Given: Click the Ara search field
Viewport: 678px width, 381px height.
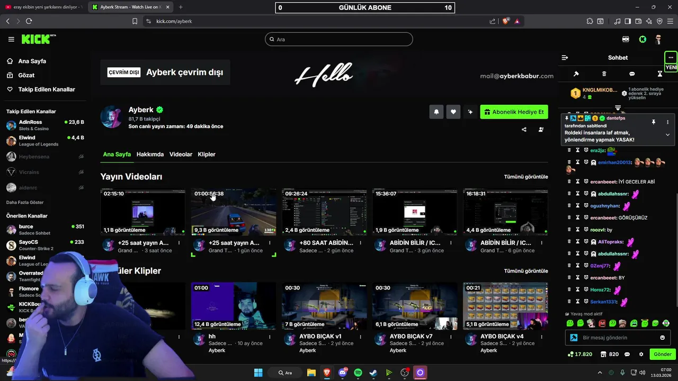Looking at the screenshot, I should coord(339,39).
